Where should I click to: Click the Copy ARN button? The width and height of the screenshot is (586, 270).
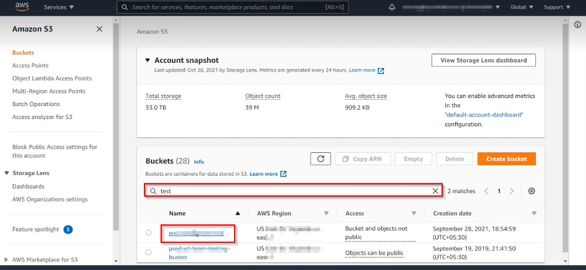pyautogui.click(x=363, y=159)
